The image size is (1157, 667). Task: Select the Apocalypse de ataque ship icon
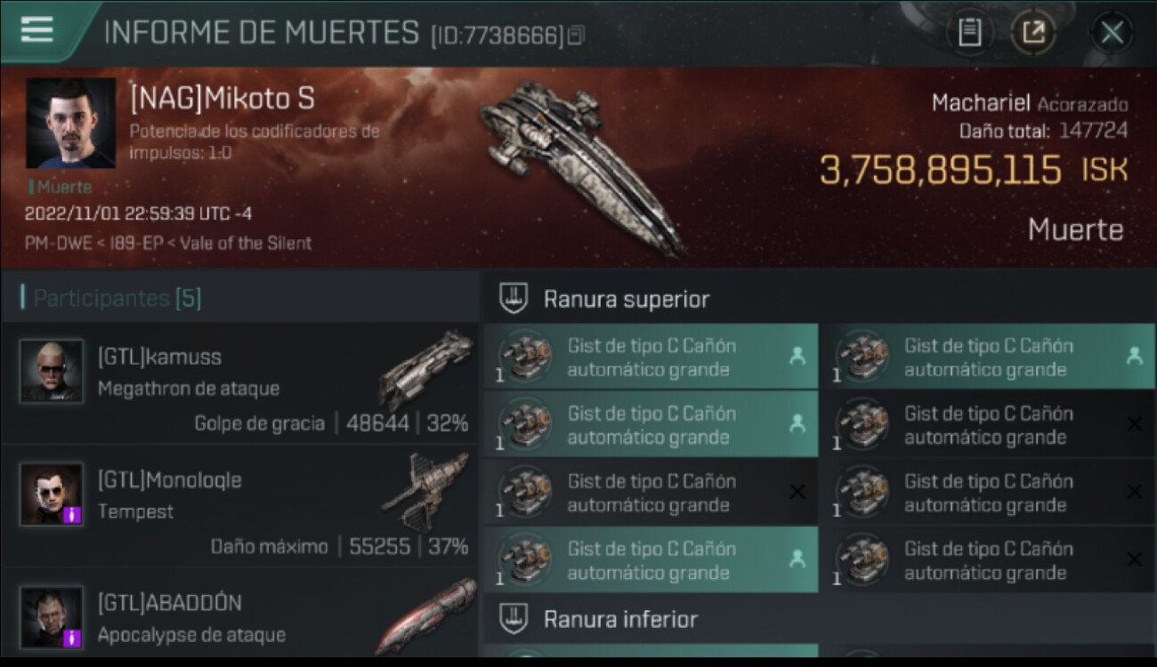425,615
